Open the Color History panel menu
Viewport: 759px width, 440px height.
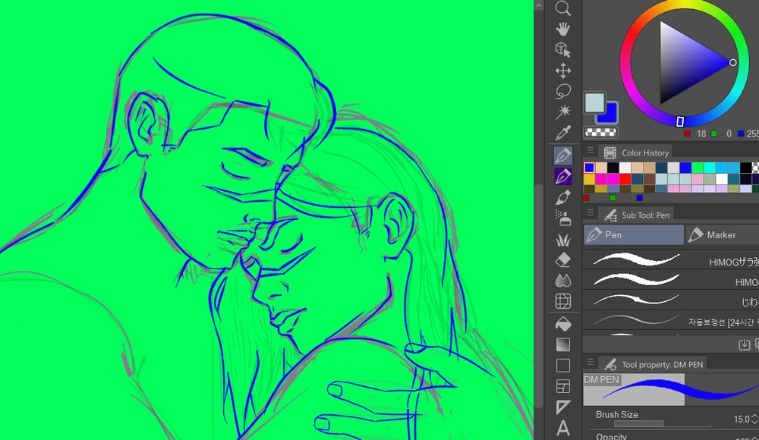(x=590, y=151)
